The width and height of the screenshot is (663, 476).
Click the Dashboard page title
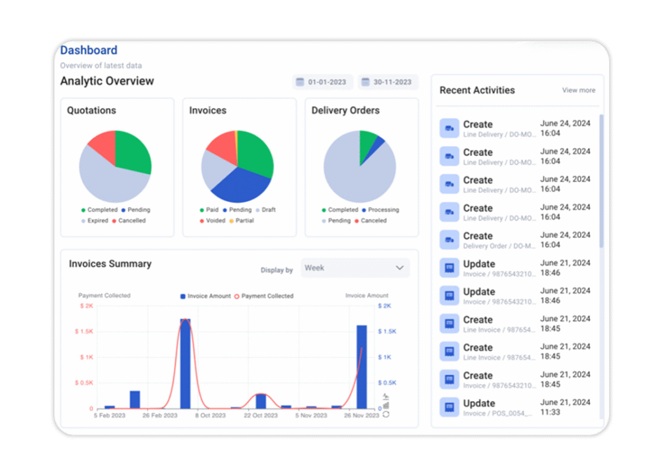(89, 50)
